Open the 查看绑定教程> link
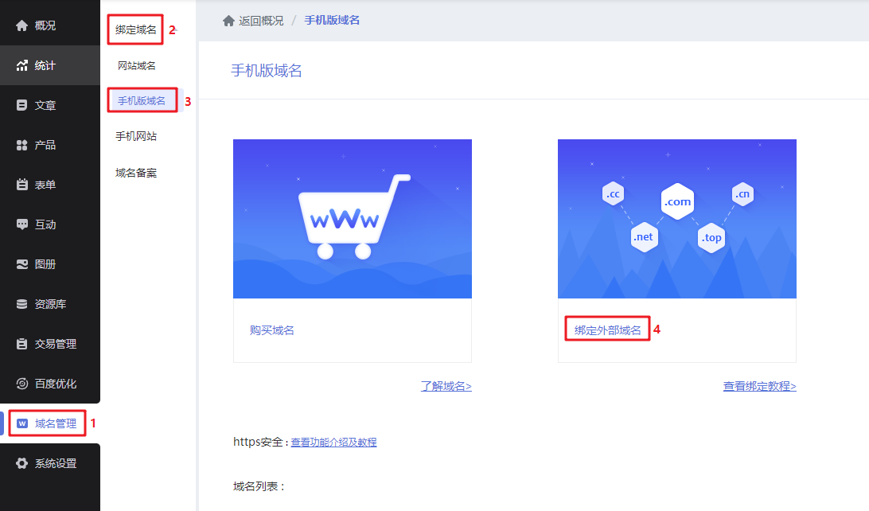This screenshot has height=511, width=869. 760,386
